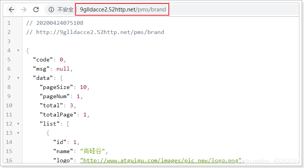Select the "pageNum" key
The width and height of the screenshot is (304, 168).
click(55, 96)
